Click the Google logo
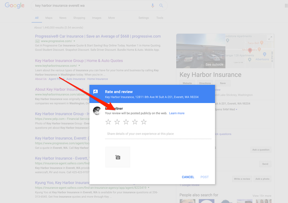Viewport: 288px width, 203px height. (x=14, y=5)
